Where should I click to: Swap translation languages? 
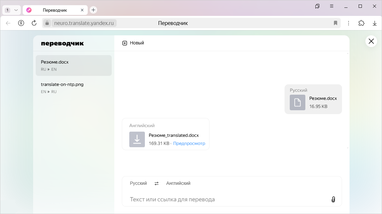coord(157,184)
